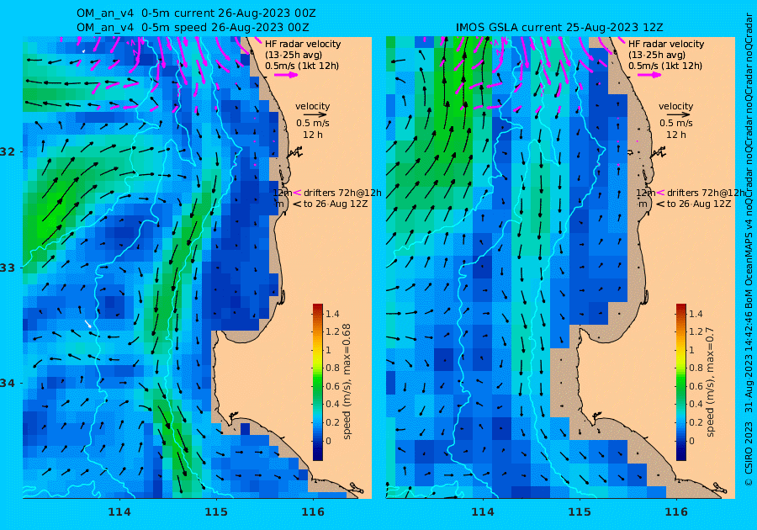757x530 pixels.
Task: Click colorbar tick '0.4' in IMOS GSLA panel
Action: [696, 404]
